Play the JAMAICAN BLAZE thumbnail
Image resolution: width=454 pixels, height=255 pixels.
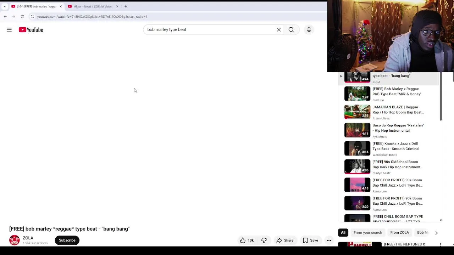point(357,112)
